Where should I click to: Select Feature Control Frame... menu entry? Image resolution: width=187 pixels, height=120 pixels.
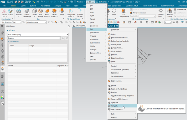point(120,38)
